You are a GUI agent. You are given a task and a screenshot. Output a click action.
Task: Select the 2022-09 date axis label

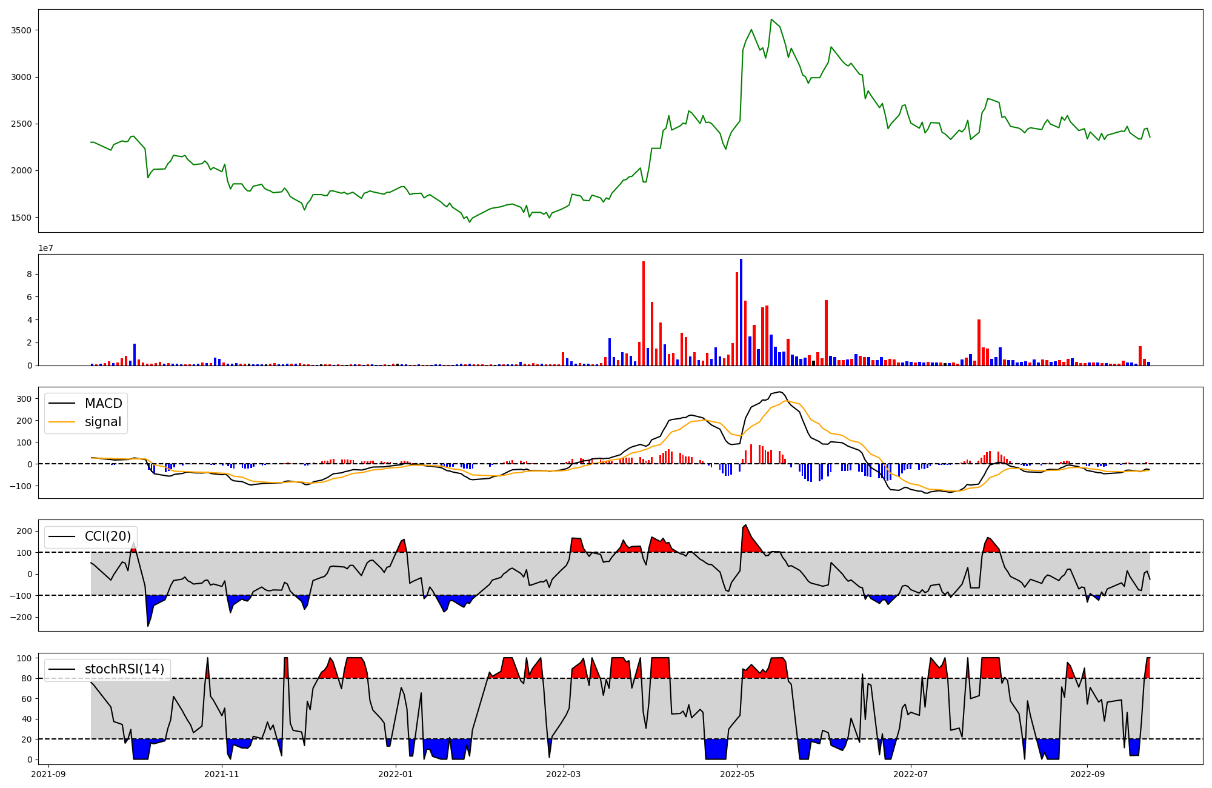coord(1088,774)
